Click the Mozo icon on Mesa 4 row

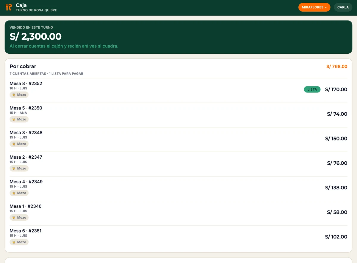pyautogui.click(x=14, y=193)
